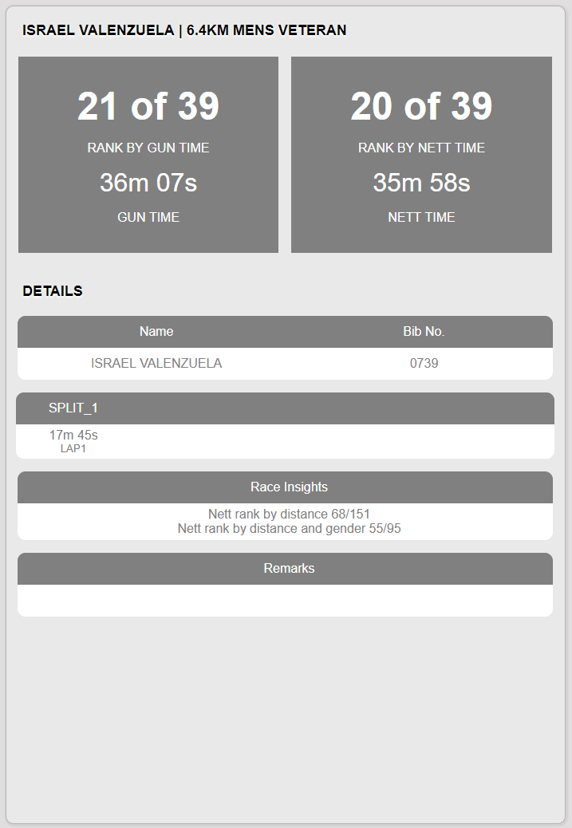Viewport: 572px width, 828px height.
Task: Click the GUN TIME caption
Action: tap(148, 217)
